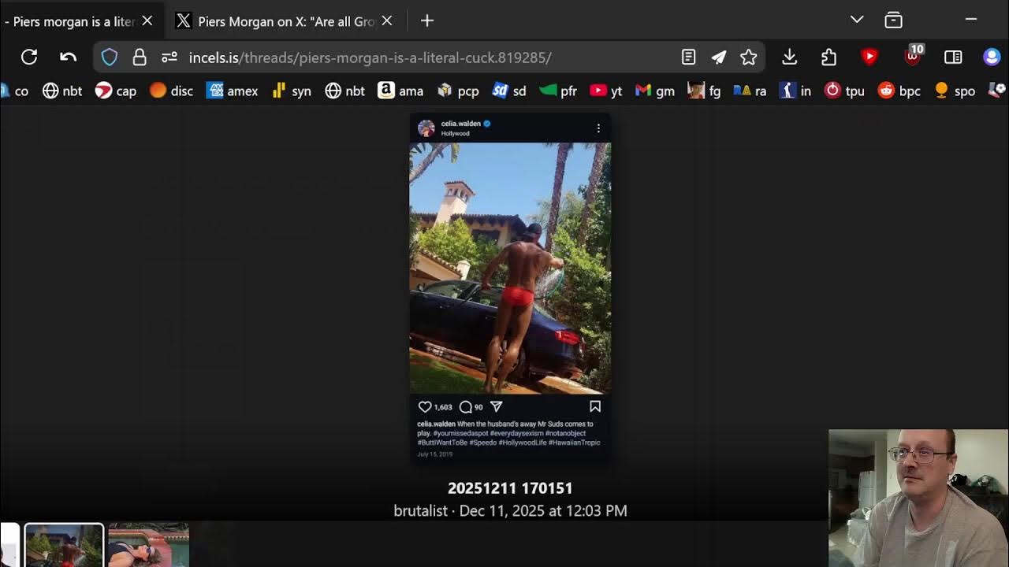Open the gm Gmail bookmark

click(655, 91)
